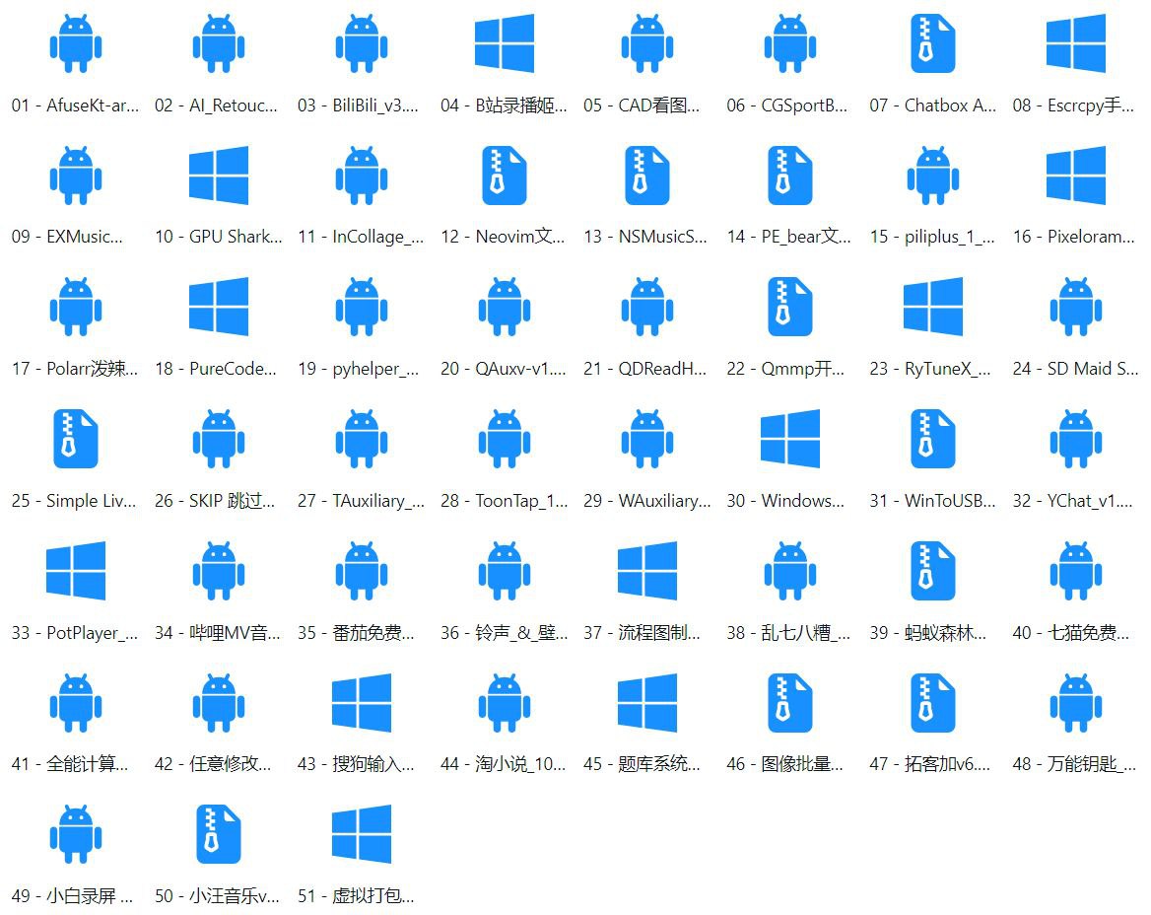Image resolution: width=1151 pixels, height=915 pixels.
Task: Select the Windows icon for 18 - PureCode
Action: 219,307
